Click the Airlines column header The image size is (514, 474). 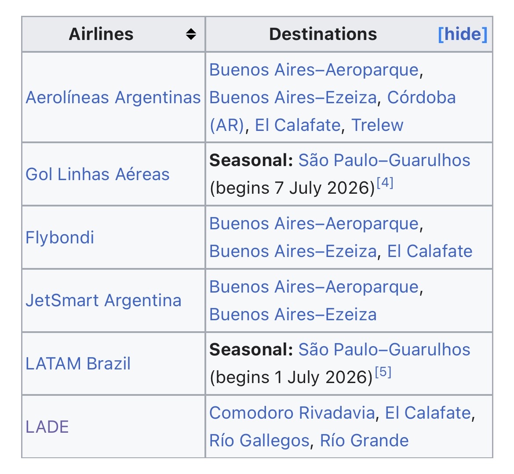[101, 34]
